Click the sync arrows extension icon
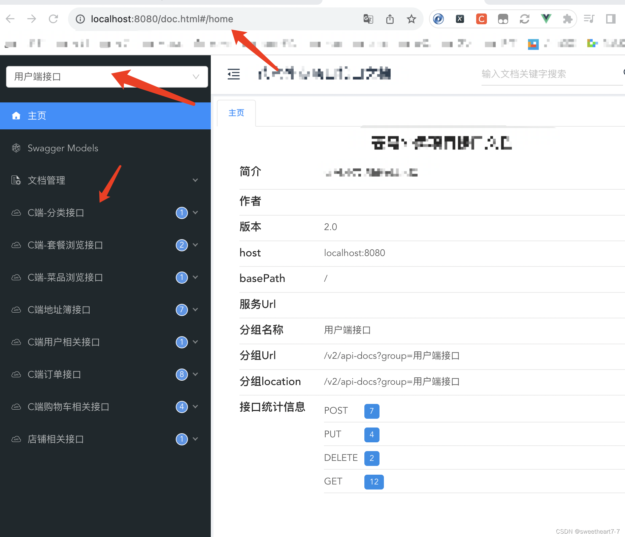Image resolution: width=625 pixels, height=537 pixels. [x=525, y=19]
